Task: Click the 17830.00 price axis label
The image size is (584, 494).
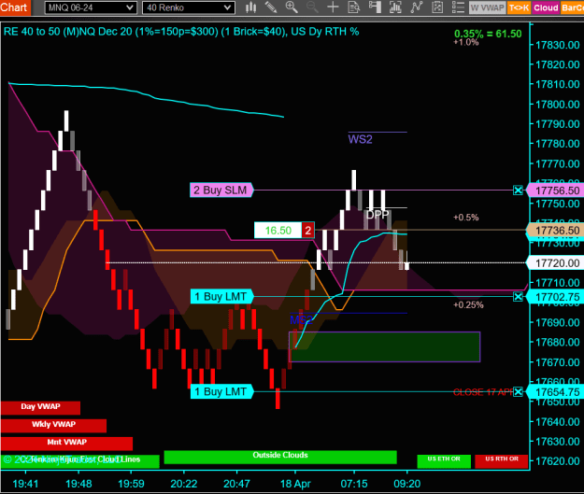Action: pyautogui.click(x=558, y=45)
